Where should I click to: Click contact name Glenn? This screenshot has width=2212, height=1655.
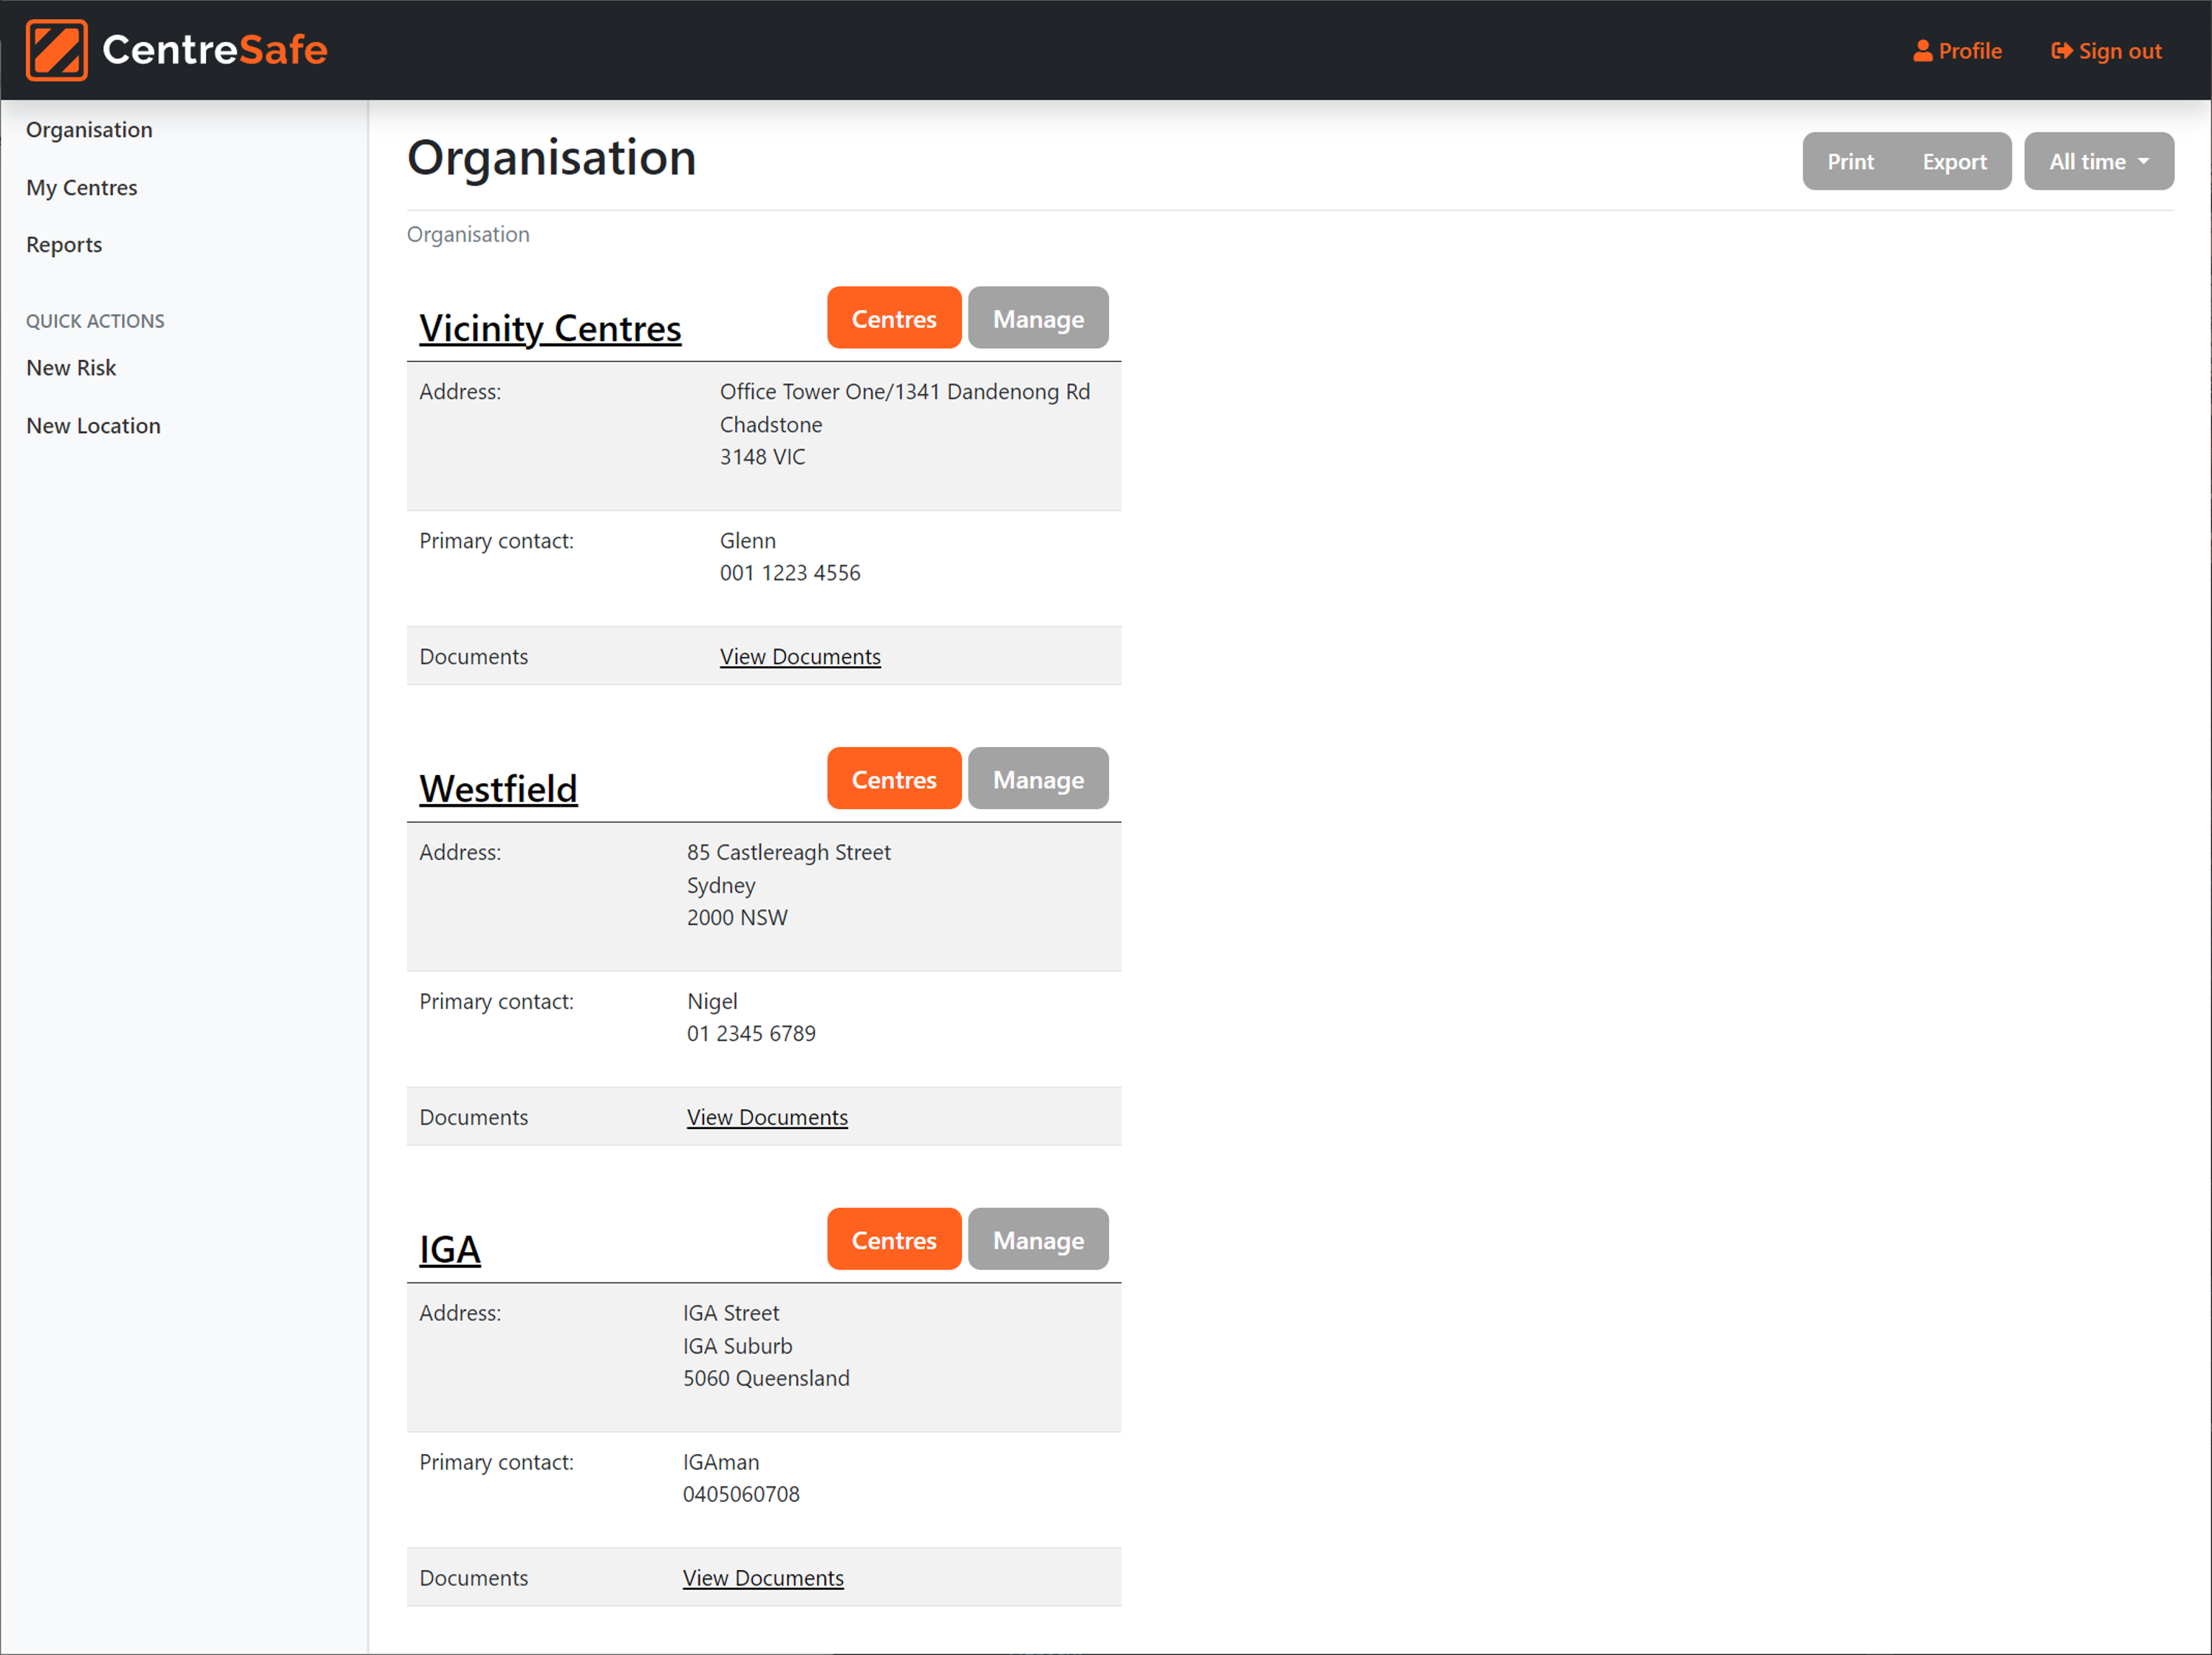tap(748, 541)
